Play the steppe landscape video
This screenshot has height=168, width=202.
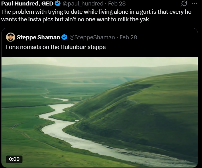click(100, 112)
